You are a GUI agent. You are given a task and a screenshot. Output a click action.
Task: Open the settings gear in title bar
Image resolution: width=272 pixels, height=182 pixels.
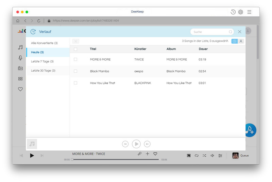(x=240, y=12)
